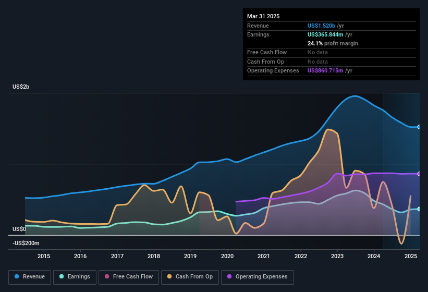Click the 2025 x-axis label
The image size is (428, 292).
point(410,256)
